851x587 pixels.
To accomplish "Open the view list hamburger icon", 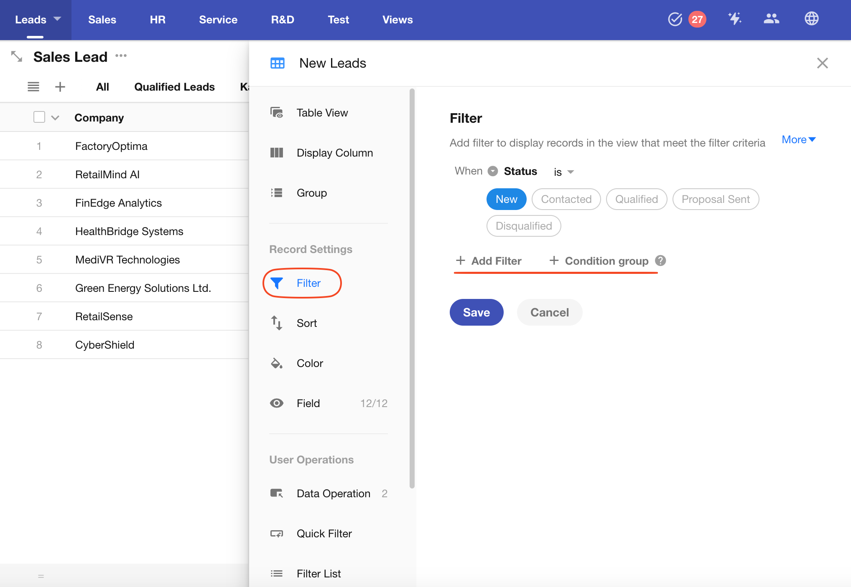I will [x=33, y=87].
